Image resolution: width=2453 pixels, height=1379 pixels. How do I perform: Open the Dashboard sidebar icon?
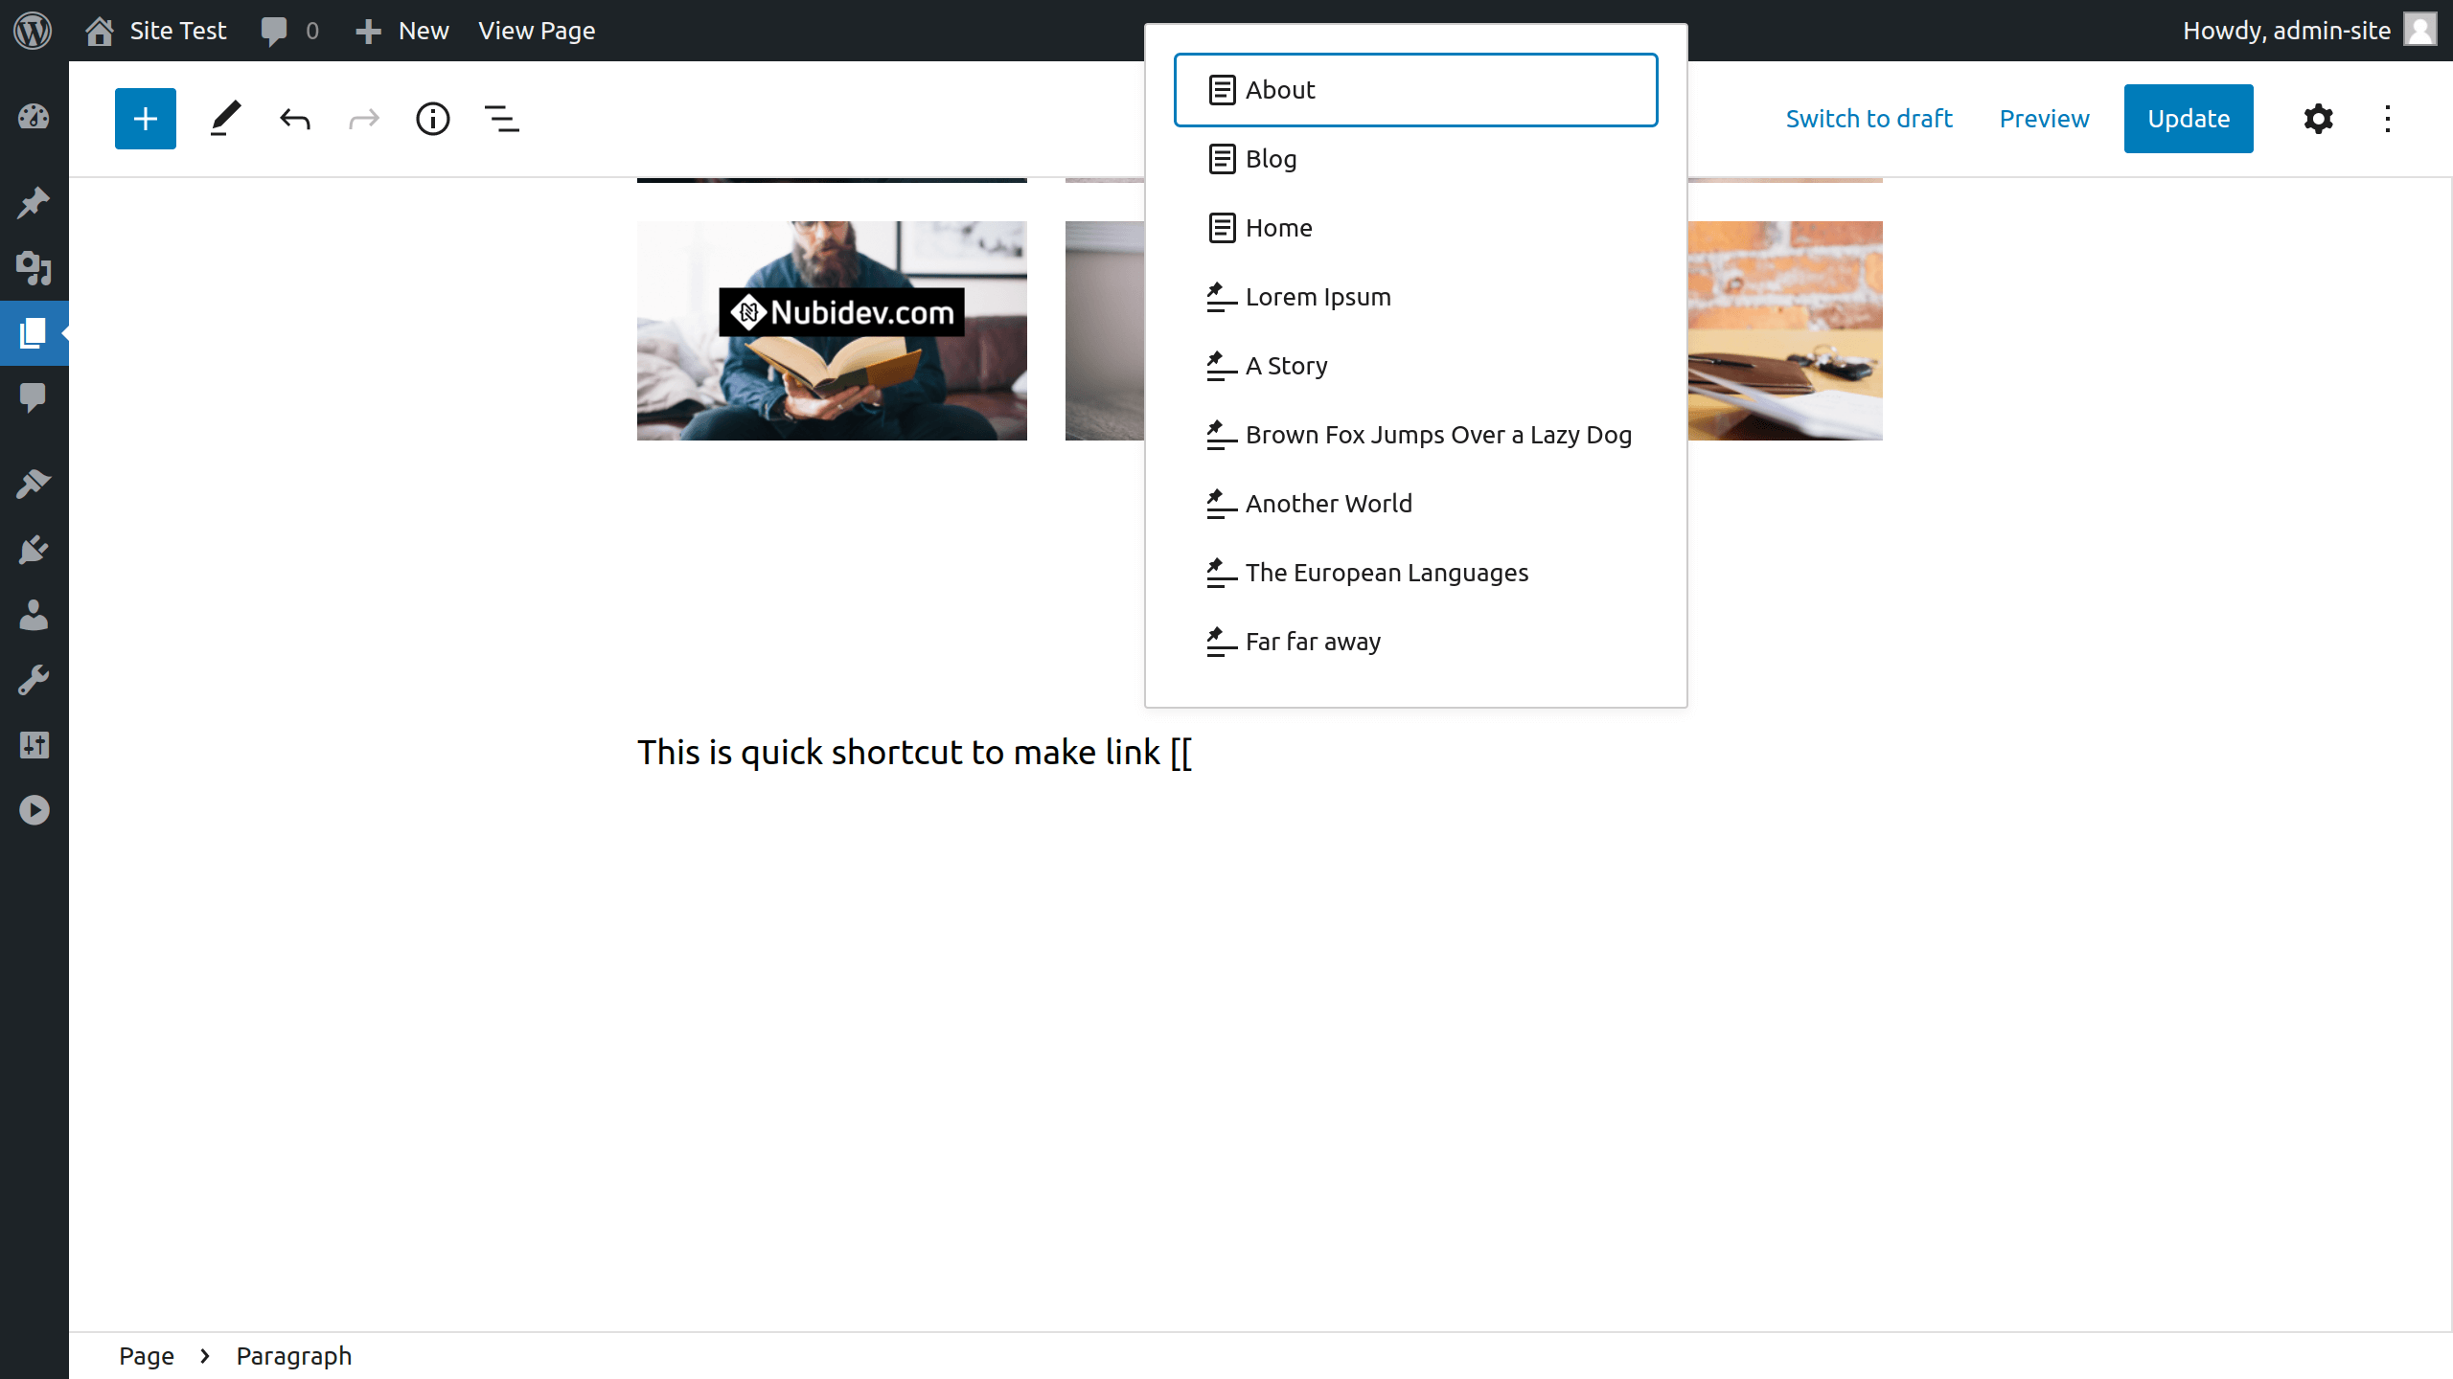[34, 117]
